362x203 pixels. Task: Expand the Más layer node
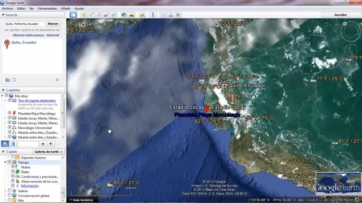[6, 200]
